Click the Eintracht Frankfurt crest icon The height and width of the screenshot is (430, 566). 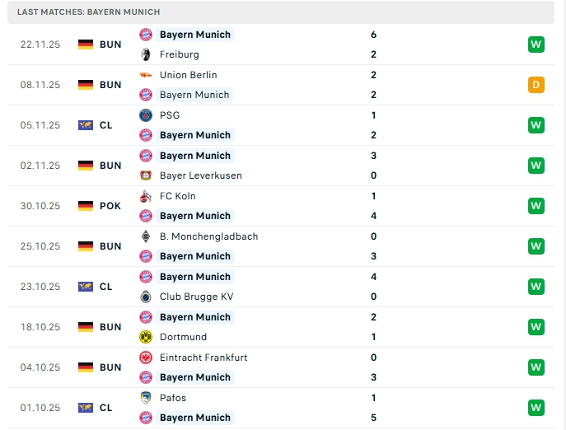[146, 358]
